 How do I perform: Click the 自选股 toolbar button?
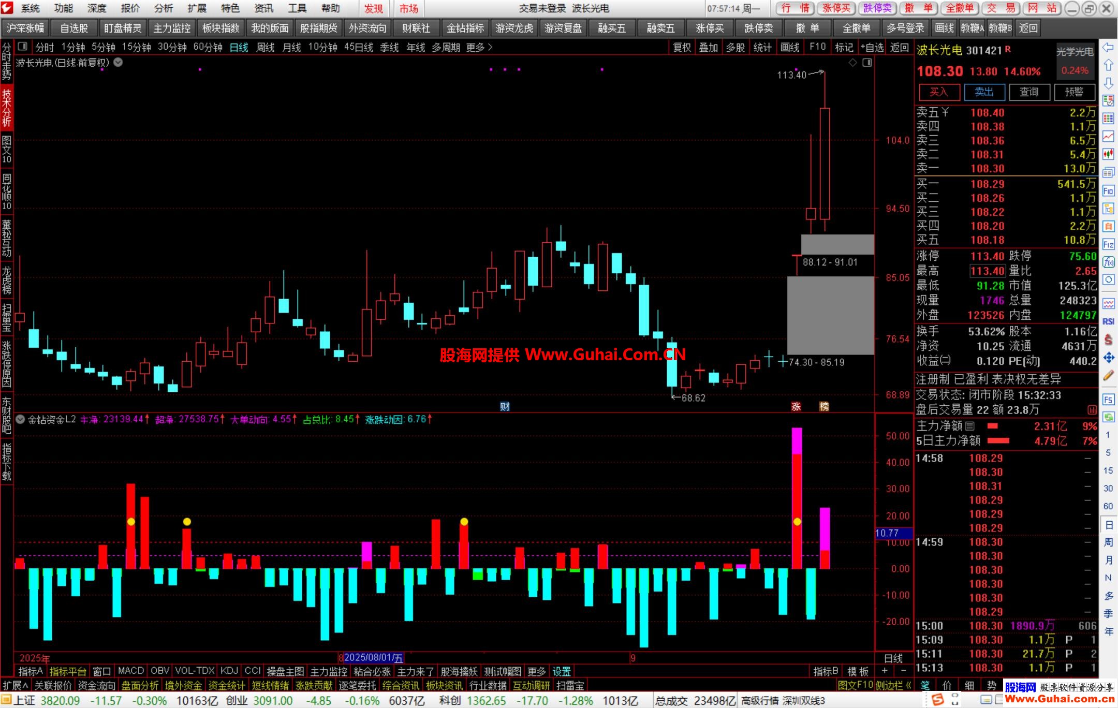click(74, 28)
